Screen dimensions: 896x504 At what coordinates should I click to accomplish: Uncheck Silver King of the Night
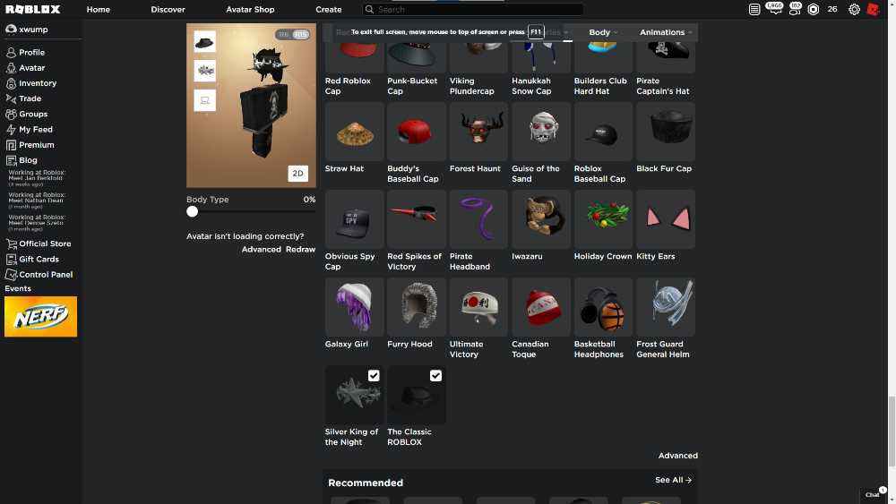[374, 376]
